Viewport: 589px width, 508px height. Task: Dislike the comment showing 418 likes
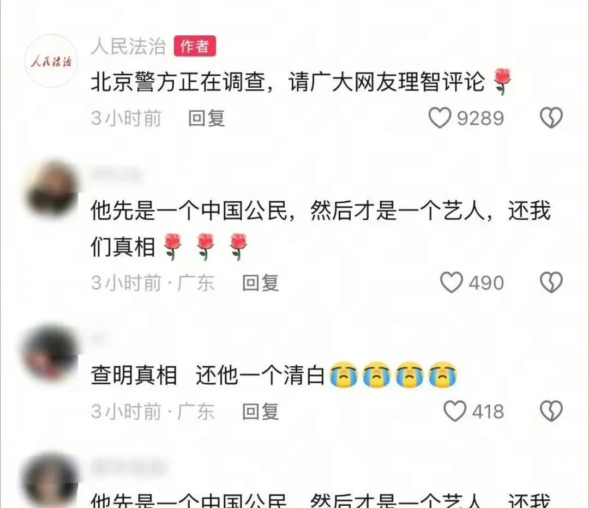[551, 411]
